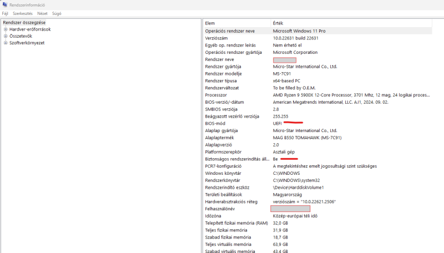444x253 pixels.
Task: Select the PCR7-konfiguráció row label
Action: pyautogui.click(x=223, y=166)
